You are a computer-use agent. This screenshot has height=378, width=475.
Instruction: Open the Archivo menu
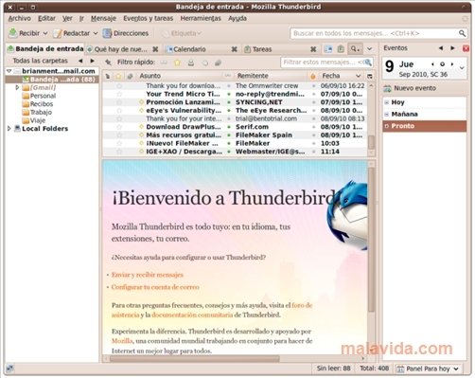[19, 18]
